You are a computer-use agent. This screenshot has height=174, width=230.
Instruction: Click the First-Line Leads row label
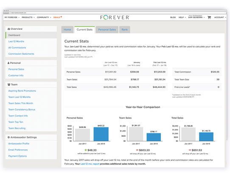click(182, 87)
